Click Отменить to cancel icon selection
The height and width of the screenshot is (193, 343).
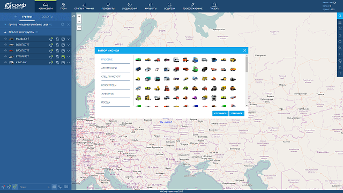(x=237, y=113)
